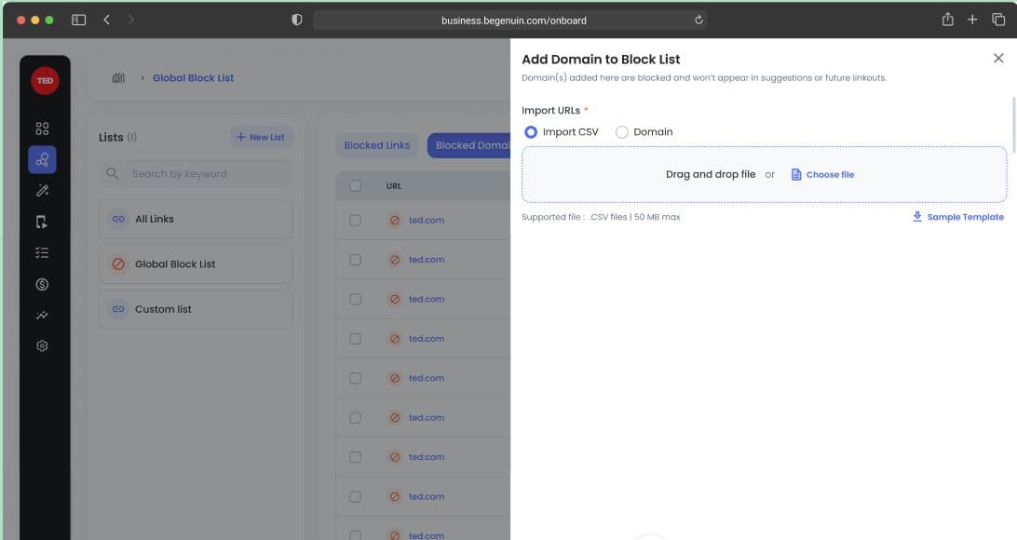Go back with browser back arrow
The height and width of the screenshot is (540, 1017).
click(x=106, y=20)
